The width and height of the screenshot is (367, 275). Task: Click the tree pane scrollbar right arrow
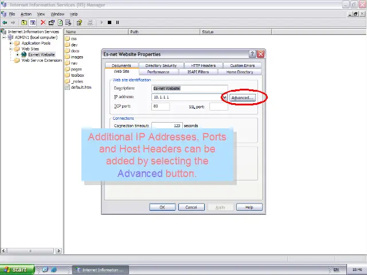pyautogui.click(x=58, y=251)
